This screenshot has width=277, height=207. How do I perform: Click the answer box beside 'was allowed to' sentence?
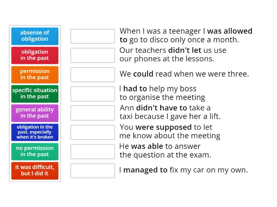[x=92, y=36]
